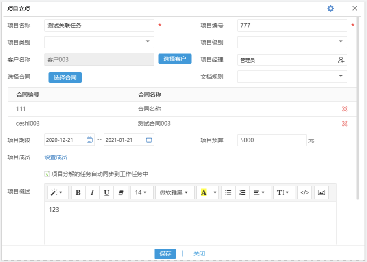The image size is (367, 262).
Task: Click the 项目预算 input field
Action: coord(271,140)
